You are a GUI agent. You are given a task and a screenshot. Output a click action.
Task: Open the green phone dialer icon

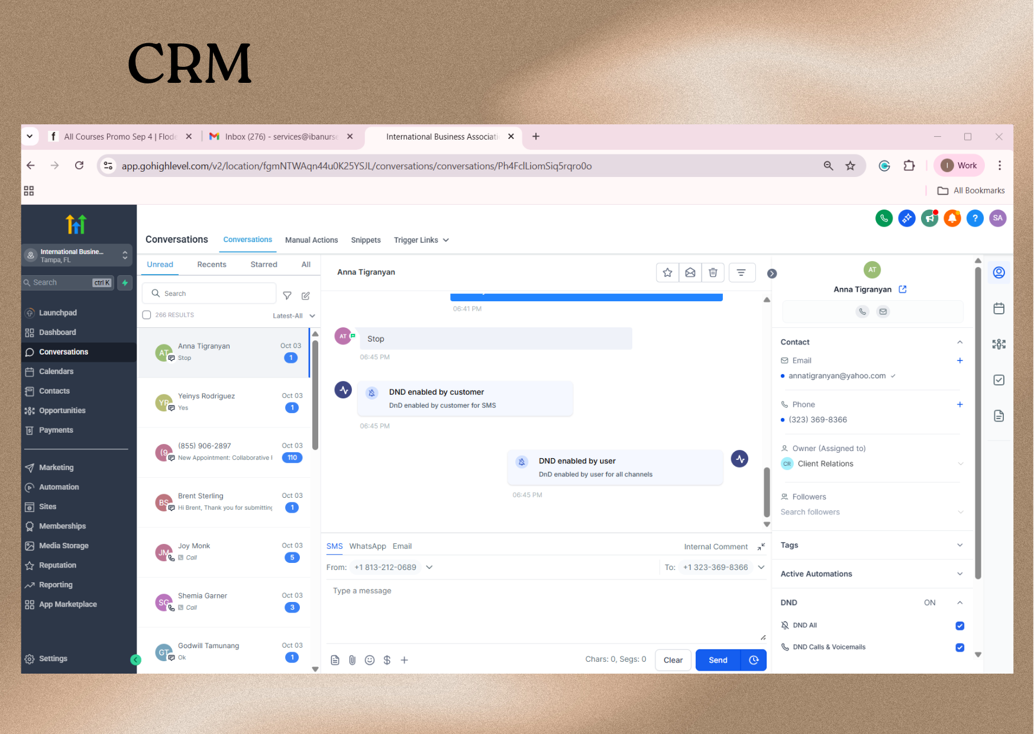click(884, 218)
